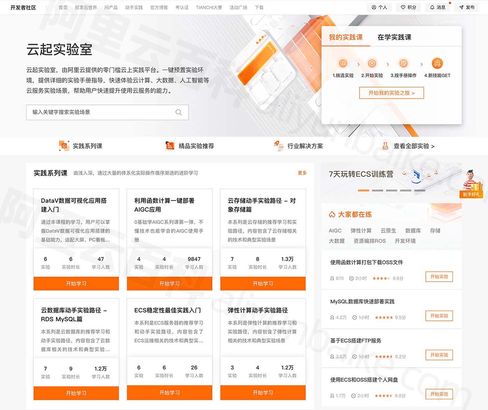This screenshot has width=488, height=410.
Task: Select the first carousel indicator under ECS banner
Action: click(364, 190)
